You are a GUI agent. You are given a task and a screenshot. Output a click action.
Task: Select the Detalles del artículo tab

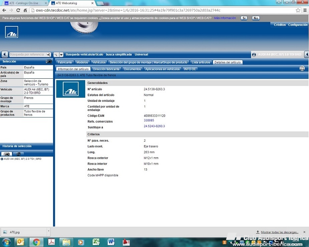[x=227, y=62]
